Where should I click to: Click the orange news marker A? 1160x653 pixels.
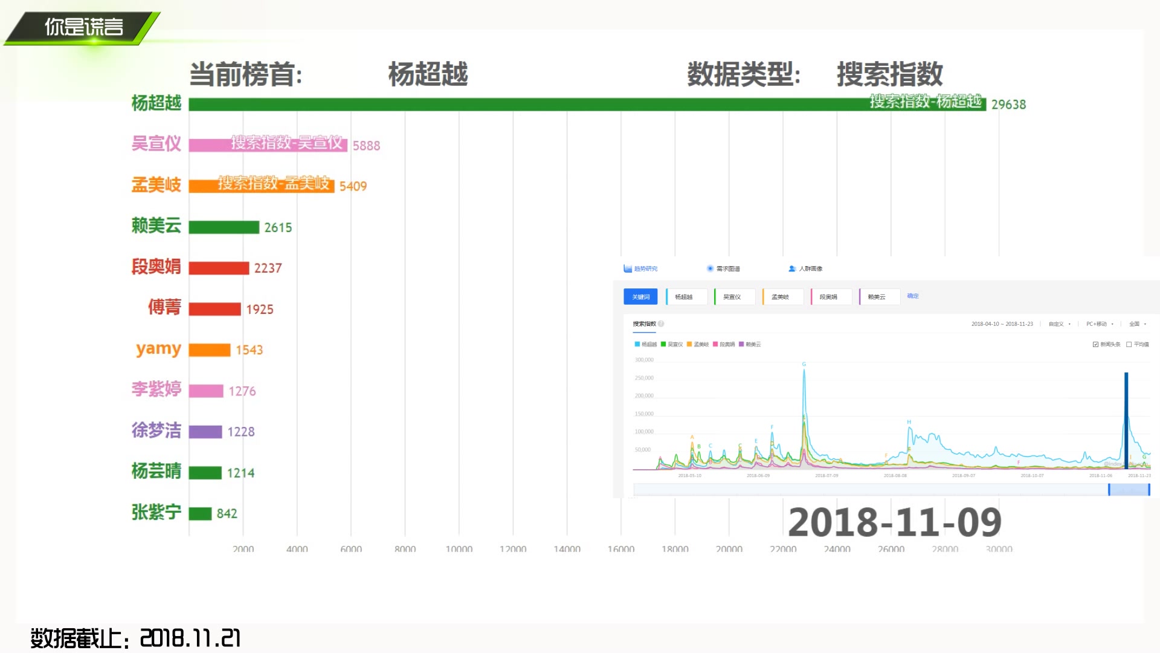click(692, 437)
